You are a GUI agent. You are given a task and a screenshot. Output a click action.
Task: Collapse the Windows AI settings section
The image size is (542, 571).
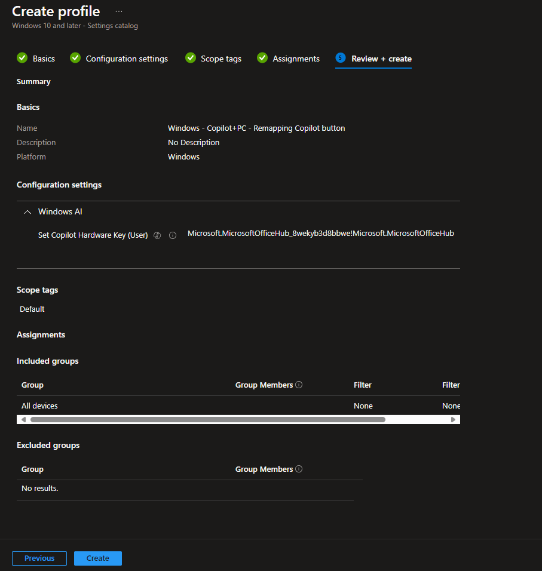(27, 212)
